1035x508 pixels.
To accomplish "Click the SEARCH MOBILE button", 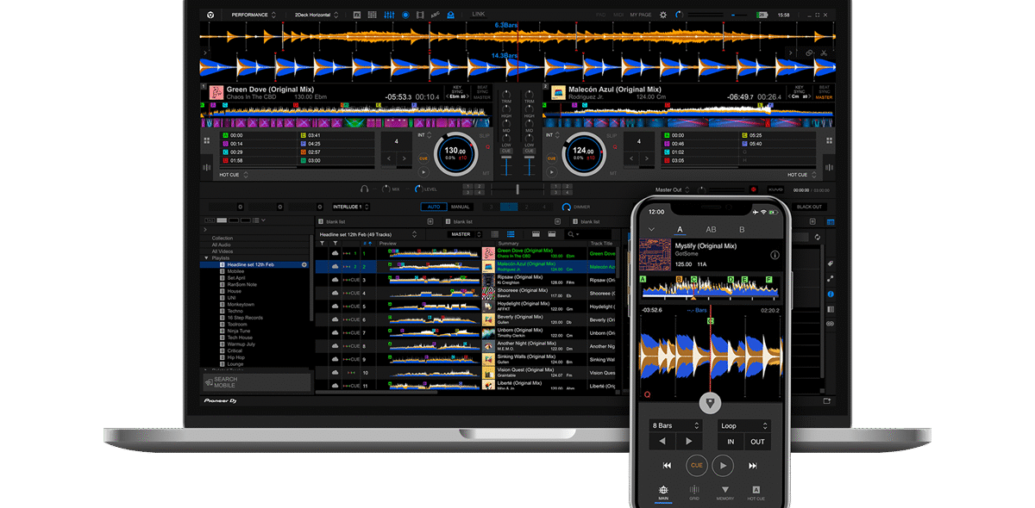I will [x=256, y=382].
